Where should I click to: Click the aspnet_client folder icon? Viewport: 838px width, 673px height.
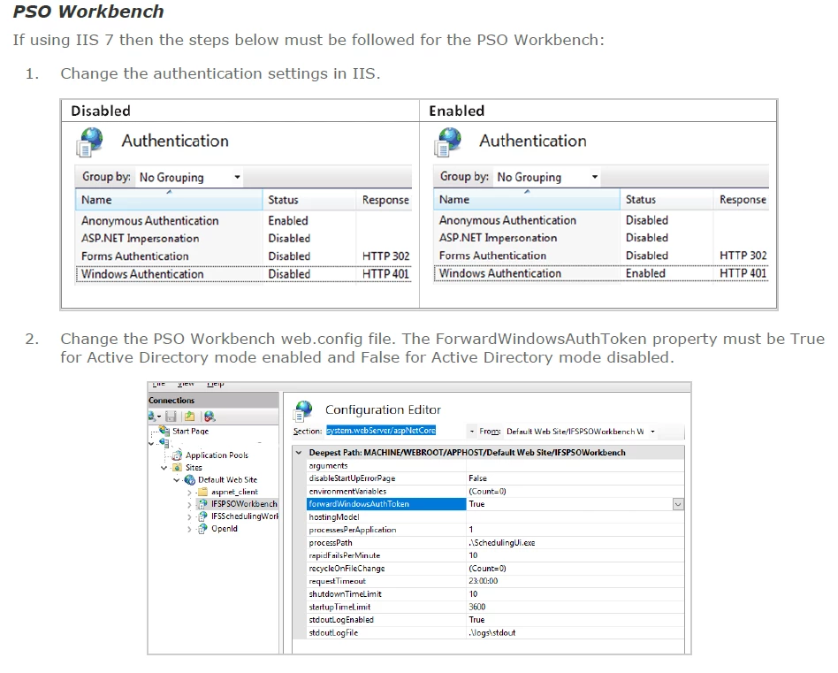click(202, 492)
